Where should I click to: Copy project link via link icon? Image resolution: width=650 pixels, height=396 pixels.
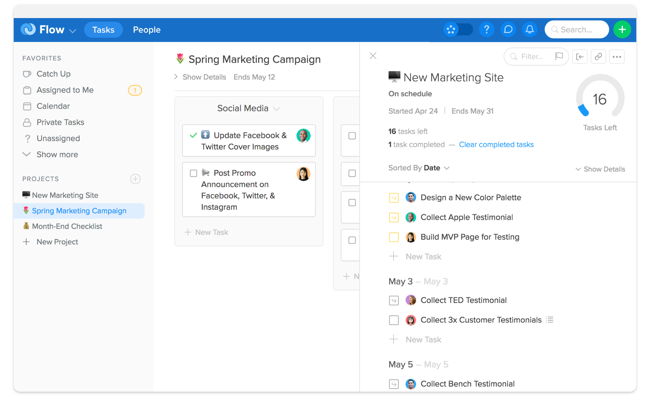click(x=598, y=57)
